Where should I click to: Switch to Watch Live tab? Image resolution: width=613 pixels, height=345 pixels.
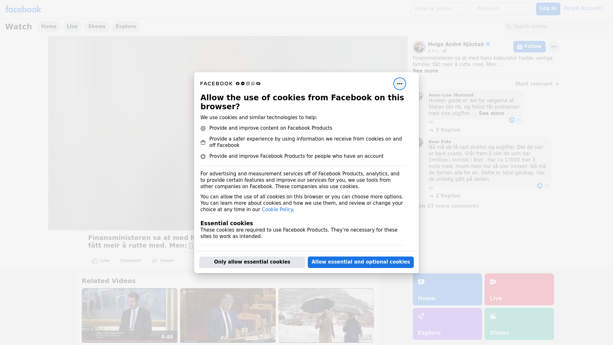click(72, 27)
